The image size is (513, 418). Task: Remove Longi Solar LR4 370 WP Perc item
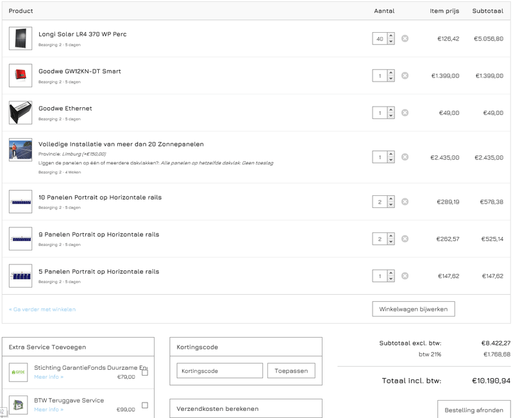pyautogui.click(x=405, y=39)
